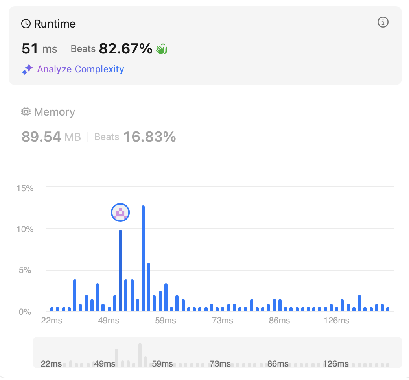
Task: Click the bar just right of the tallest bar
Action: 149,287
